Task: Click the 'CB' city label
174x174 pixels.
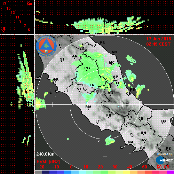Action: coord(141,119)
